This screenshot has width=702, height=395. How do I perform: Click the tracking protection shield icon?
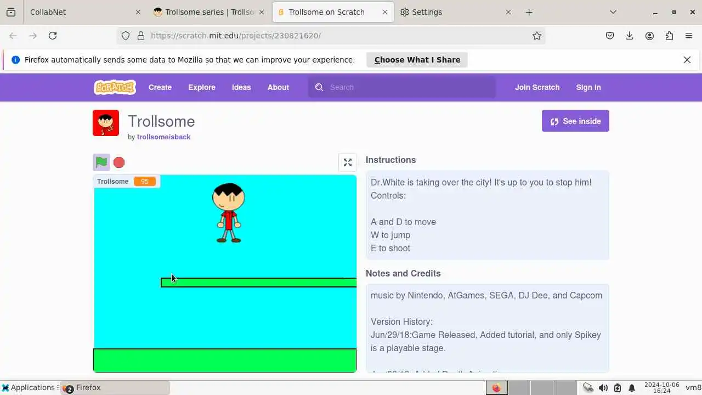click(126, 36)
